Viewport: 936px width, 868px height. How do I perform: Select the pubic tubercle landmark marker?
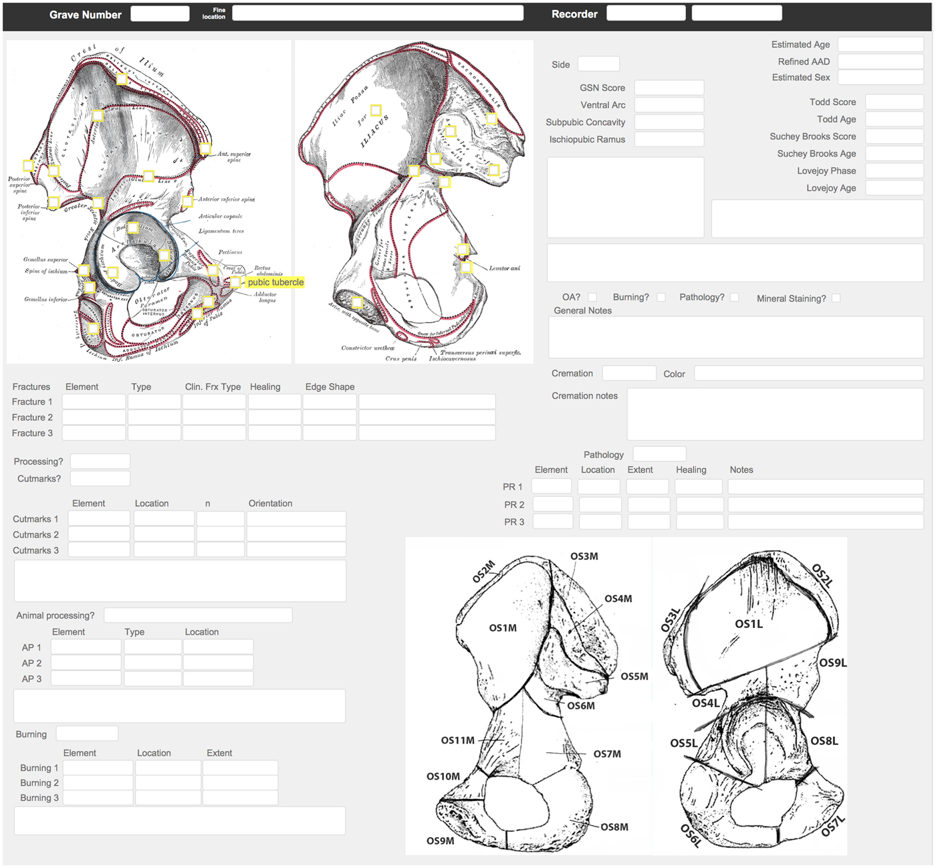pos(235,282)
